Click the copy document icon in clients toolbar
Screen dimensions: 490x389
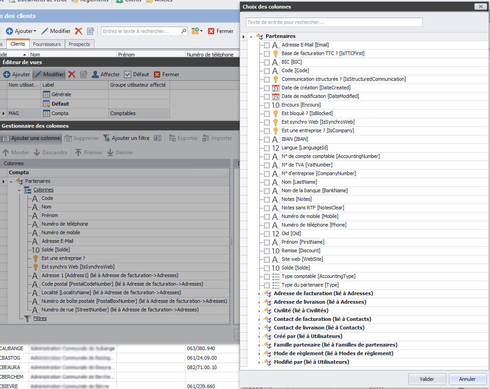(x=90, y=31)
